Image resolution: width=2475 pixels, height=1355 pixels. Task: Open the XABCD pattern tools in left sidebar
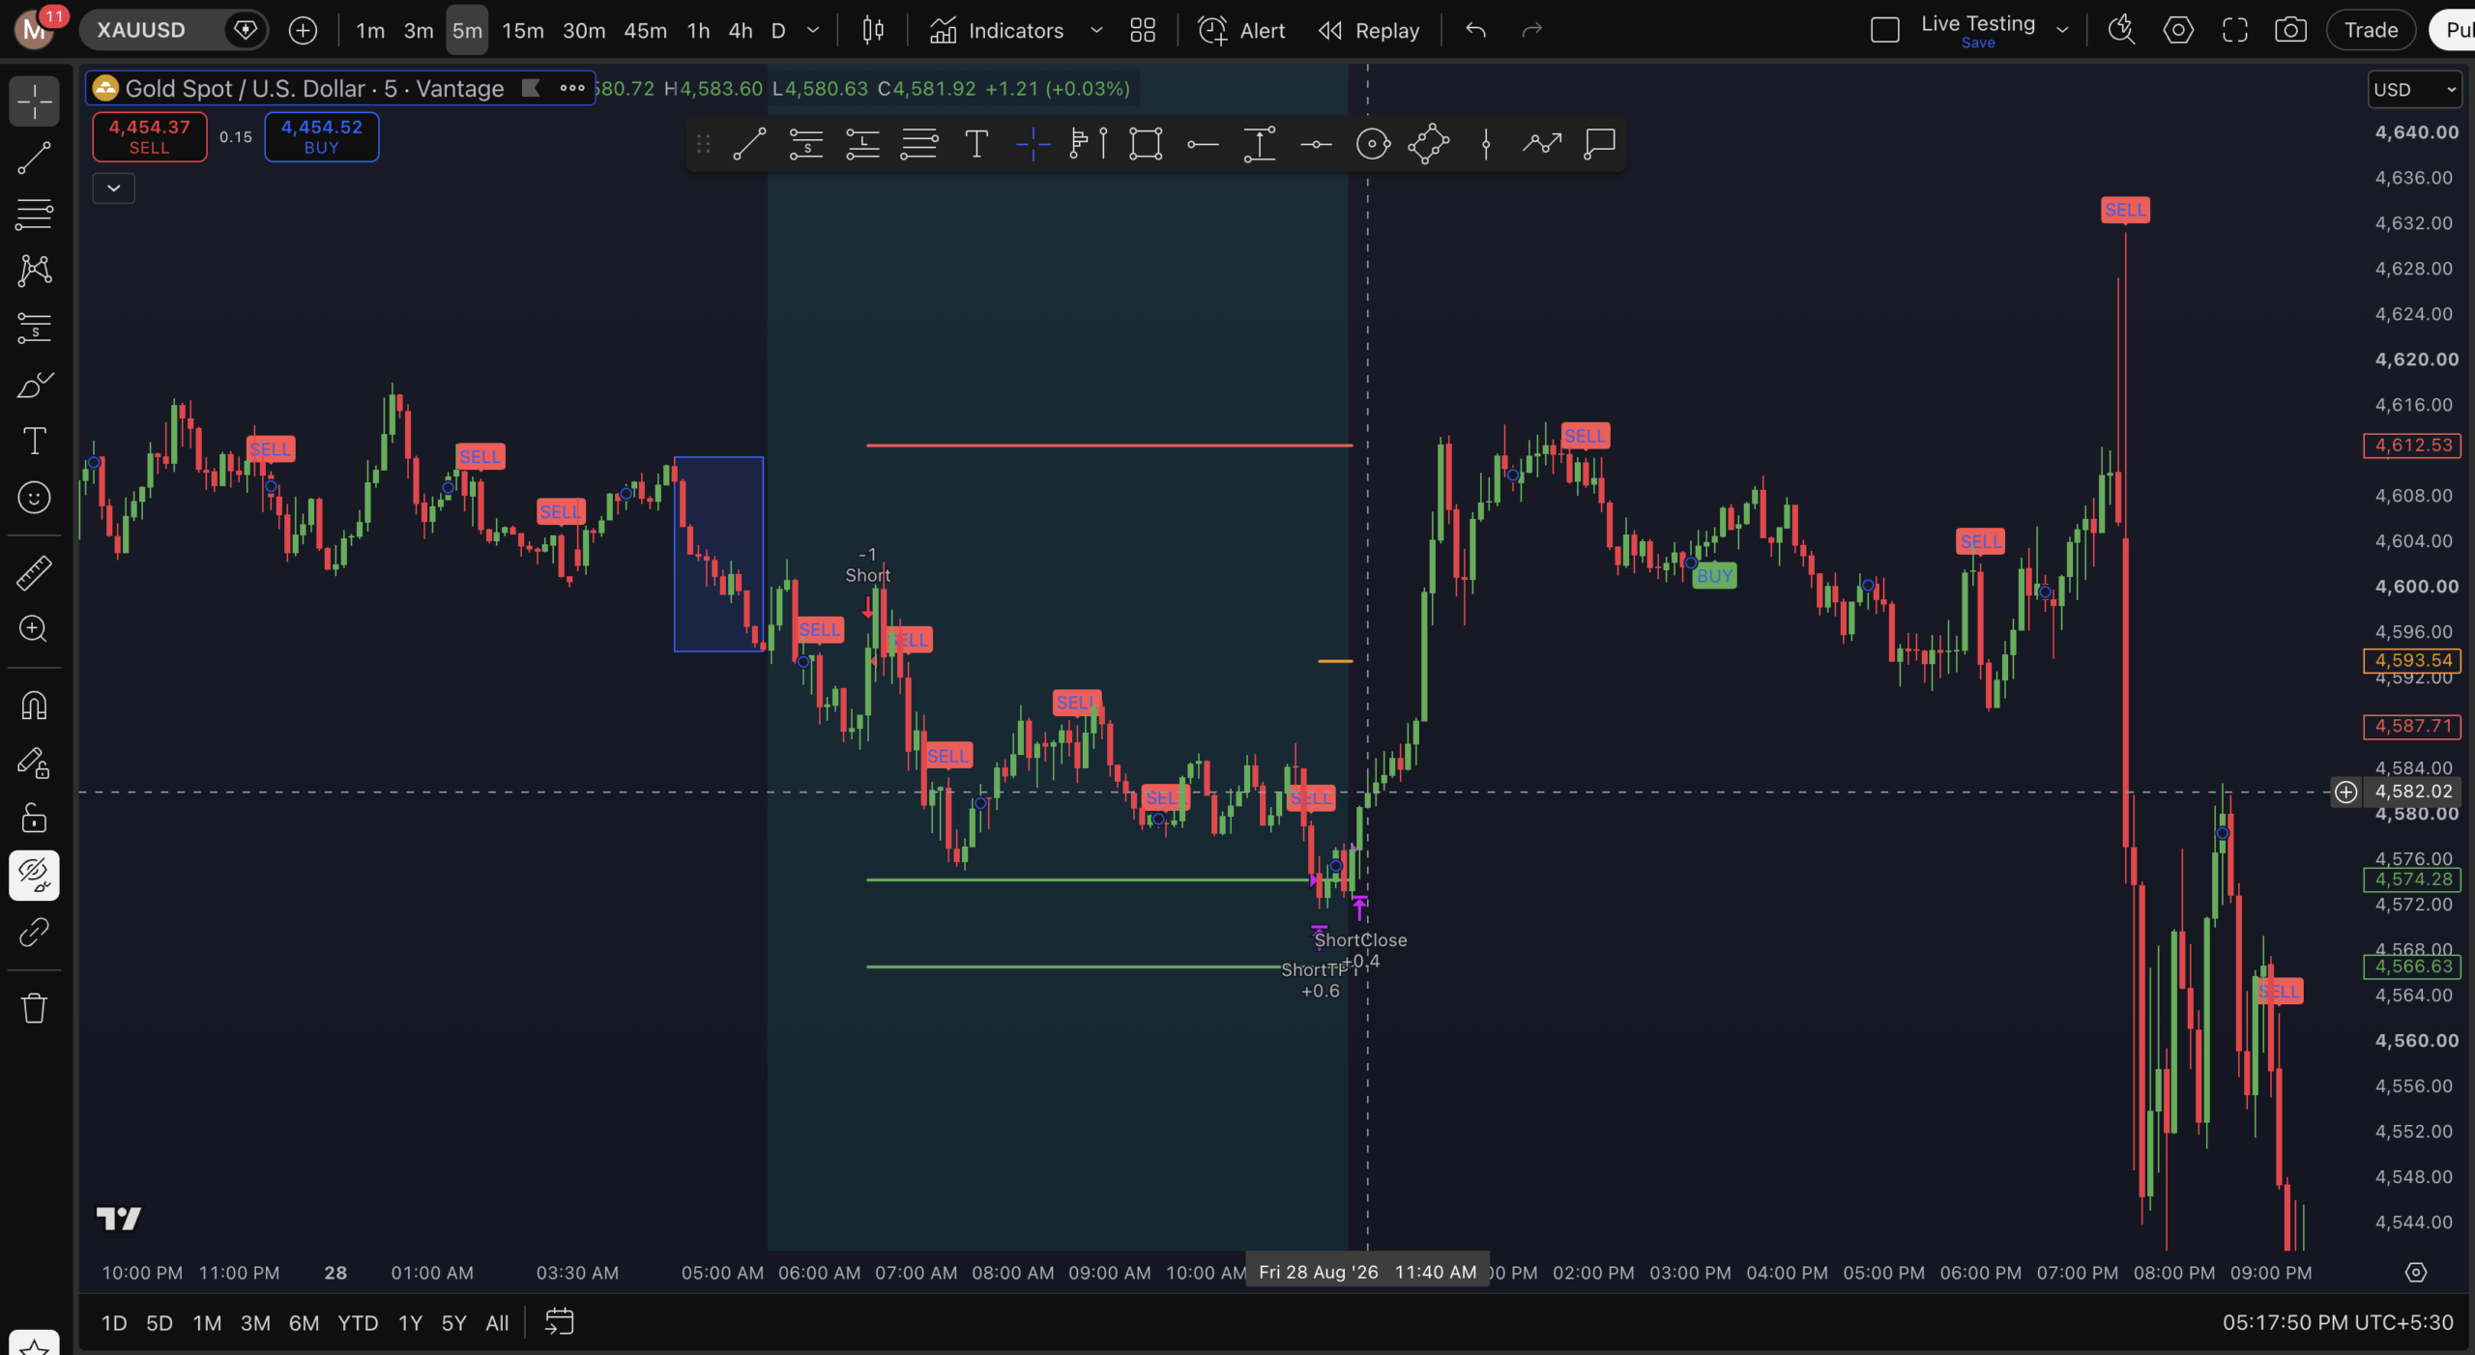tap(34, 270)
